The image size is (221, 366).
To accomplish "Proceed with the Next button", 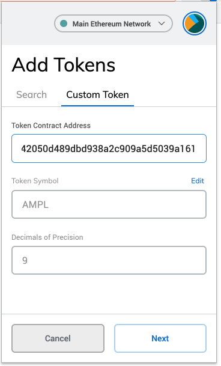I will pyautogui.click(x=160, y=338).
